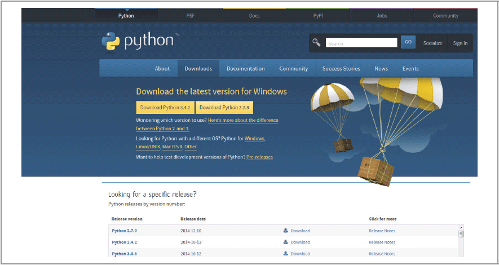The width and height of the screenshot is (499, 265).
Task: Click the Sign In link
Action: tap(460, 43)
